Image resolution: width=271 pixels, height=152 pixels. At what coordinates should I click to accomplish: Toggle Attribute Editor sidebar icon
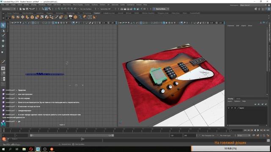263,9
